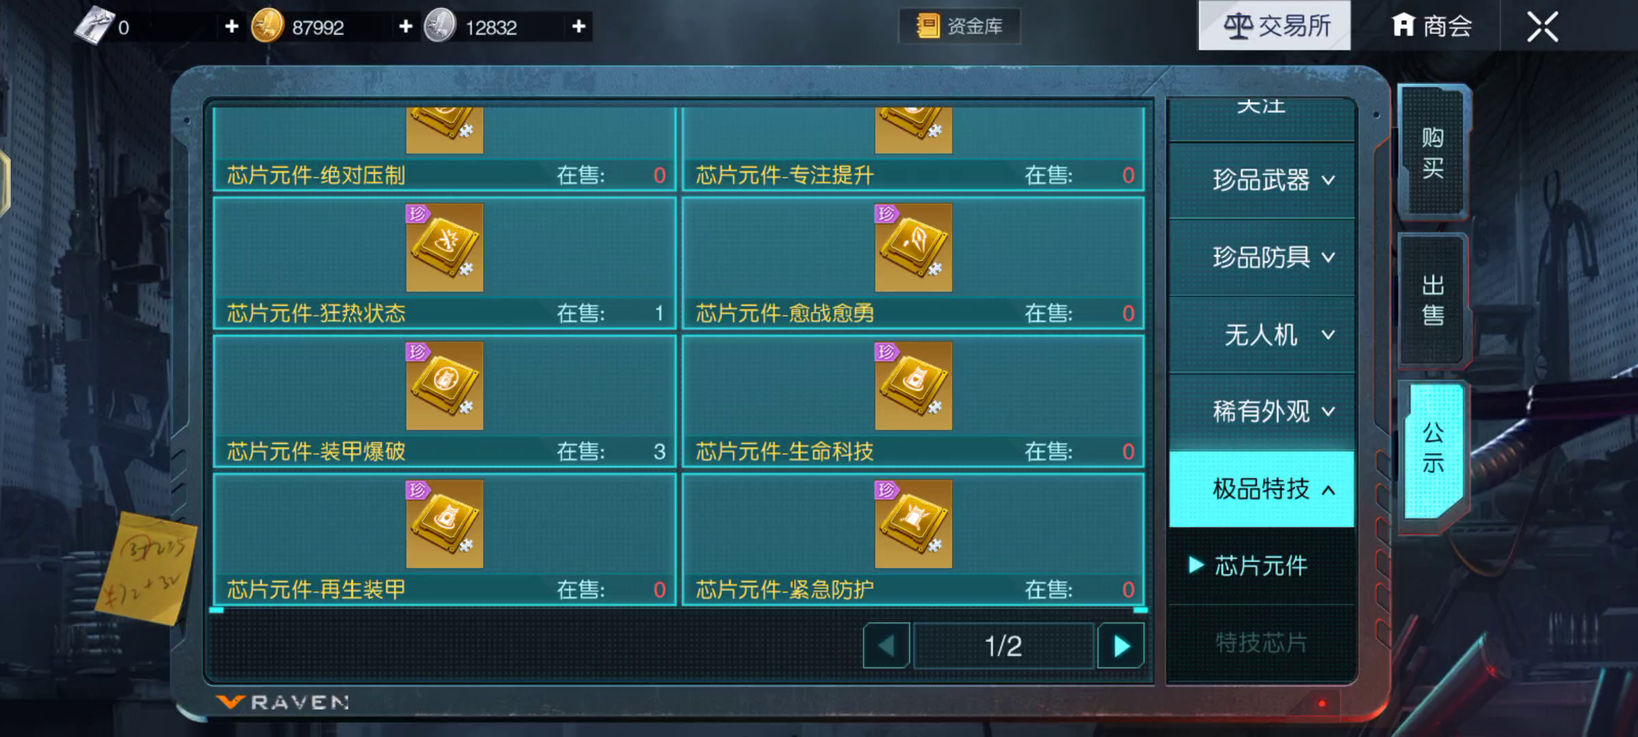Open the 紧急防护 chip icon
This screenshot has width=1638, height=737.
click(x=913, y=523)
